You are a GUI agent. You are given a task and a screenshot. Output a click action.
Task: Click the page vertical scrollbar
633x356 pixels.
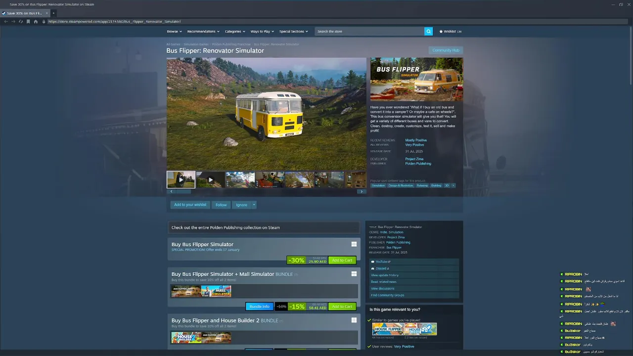click(631, 54)
